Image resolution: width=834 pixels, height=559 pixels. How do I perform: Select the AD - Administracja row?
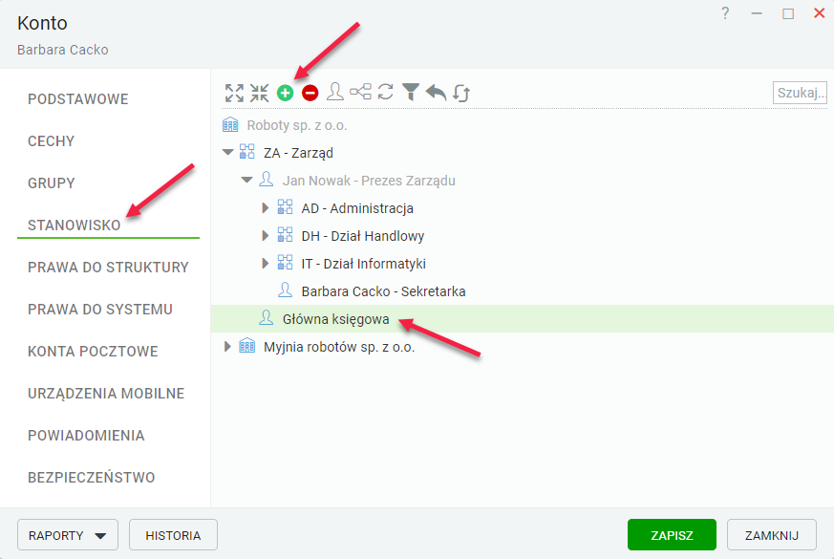click(x=523, y=208)
